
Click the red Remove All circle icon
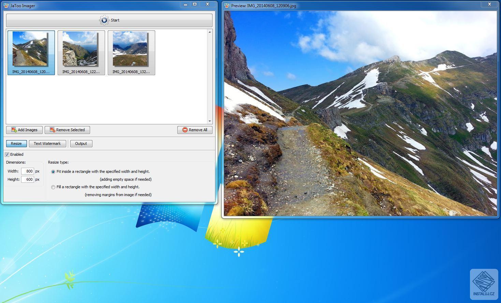coord(185,130)
